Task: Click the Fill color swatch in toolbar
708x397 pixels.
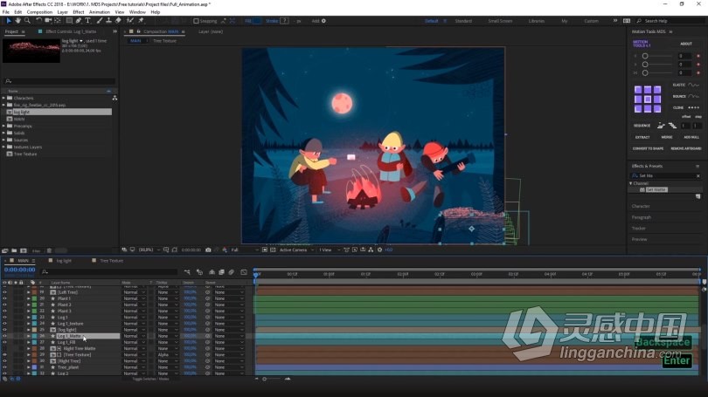Action: pyautogui.click(x=257, y=21)
